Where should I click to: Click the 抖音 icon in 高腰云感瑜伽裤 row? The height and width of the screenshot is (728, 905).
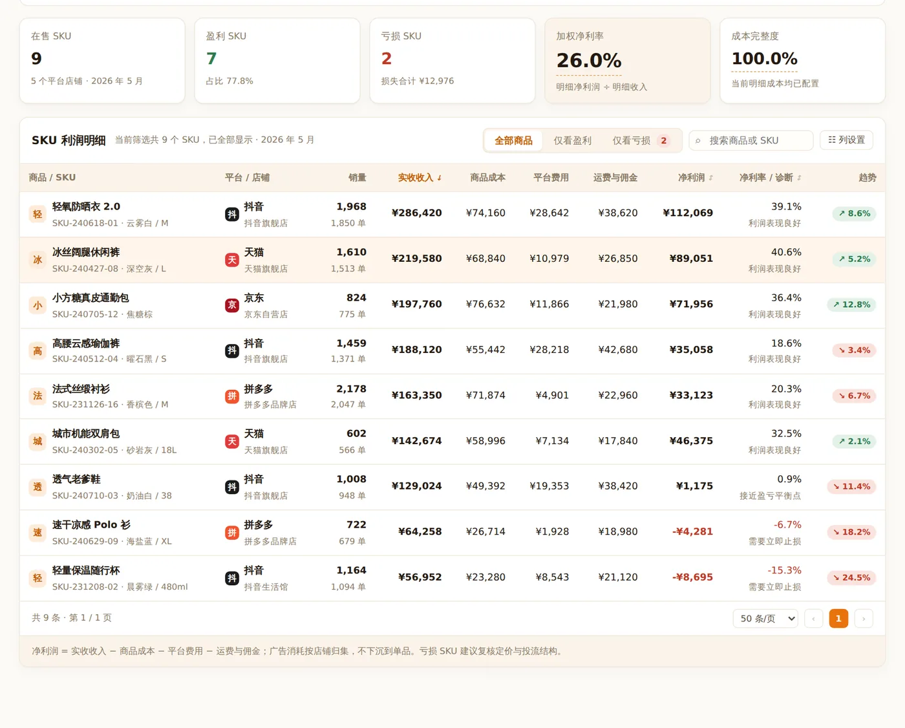(232, 350)
